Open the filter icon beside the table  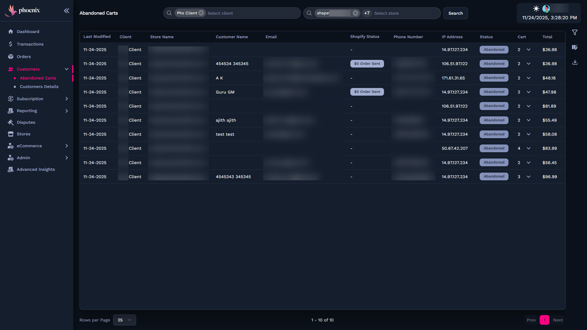click(575, 32)
